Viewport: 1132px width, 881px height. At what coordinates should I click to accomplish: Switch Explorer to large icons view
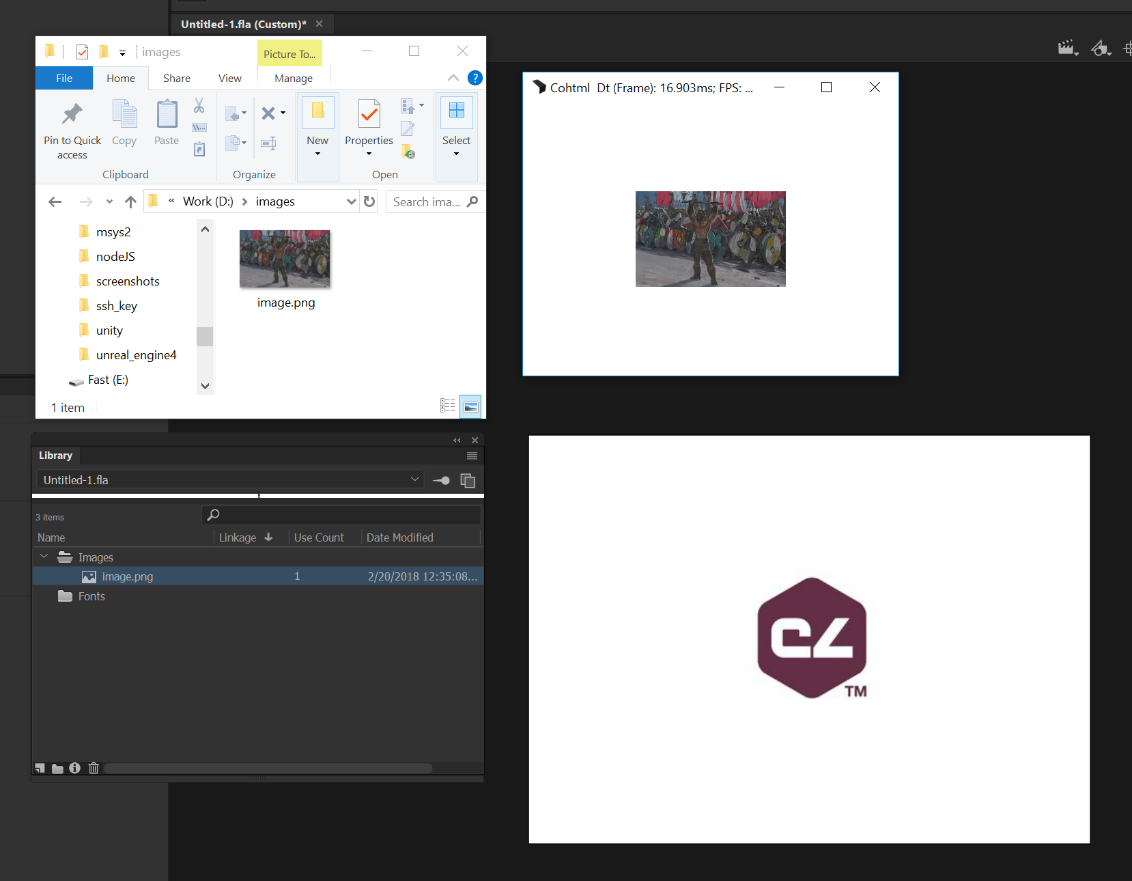coord(470,406)
